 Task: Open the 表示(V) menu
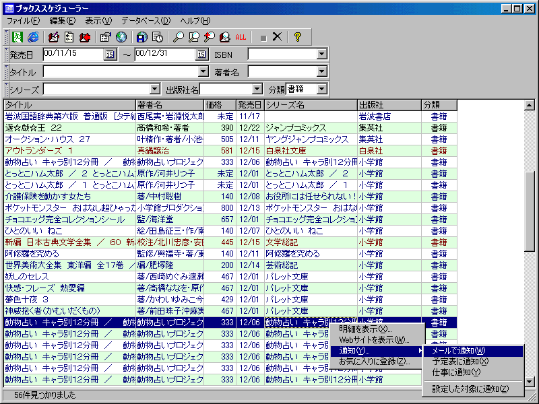pyautogui.click(x=98, y=21)
